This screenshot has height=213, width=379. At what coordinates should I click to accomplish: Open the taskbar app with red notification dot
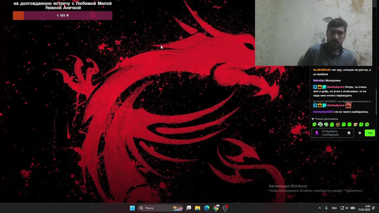click(225, 208)
